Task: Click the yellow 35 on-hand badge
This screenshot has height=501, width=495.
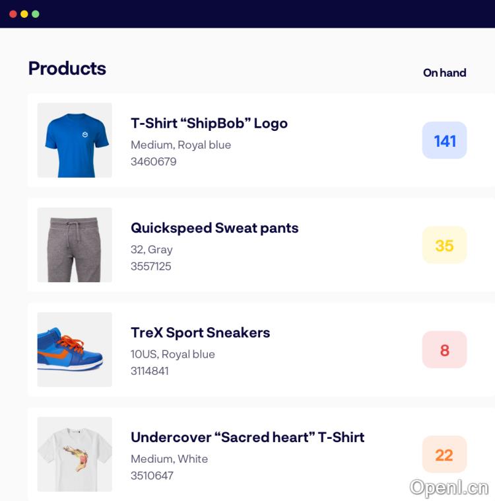Action: (444, 245)
